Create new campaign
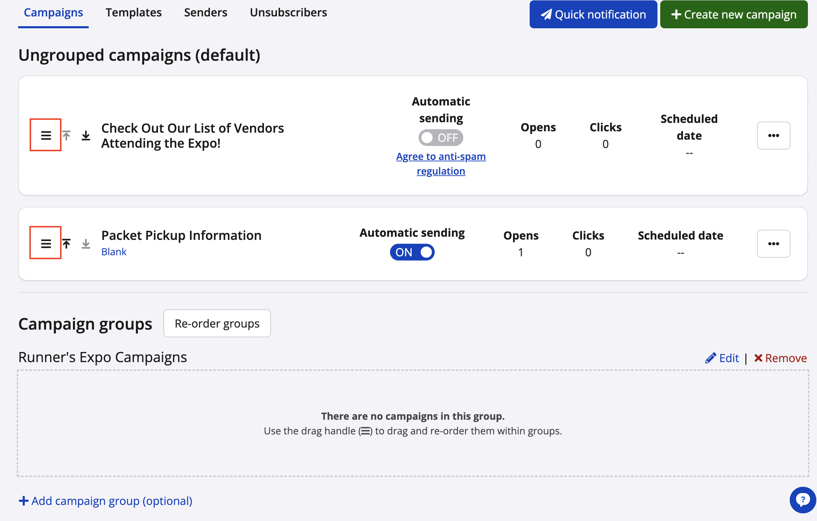 pos(734,14)
